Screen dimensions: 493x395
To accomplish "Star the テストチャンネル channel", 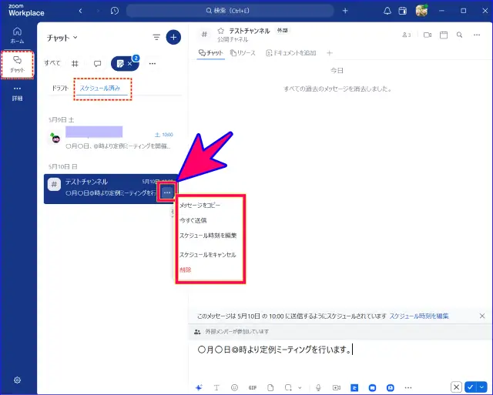I will pyautogui.click(x=221, y=31).
